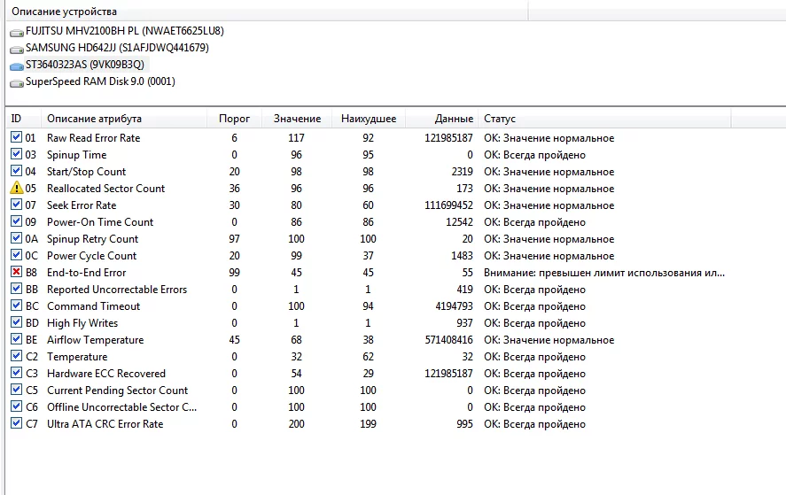Toggle checkbox for Current Pending Sector Count
This screenshot has height=495, width=786.
(x=17, y=390)
